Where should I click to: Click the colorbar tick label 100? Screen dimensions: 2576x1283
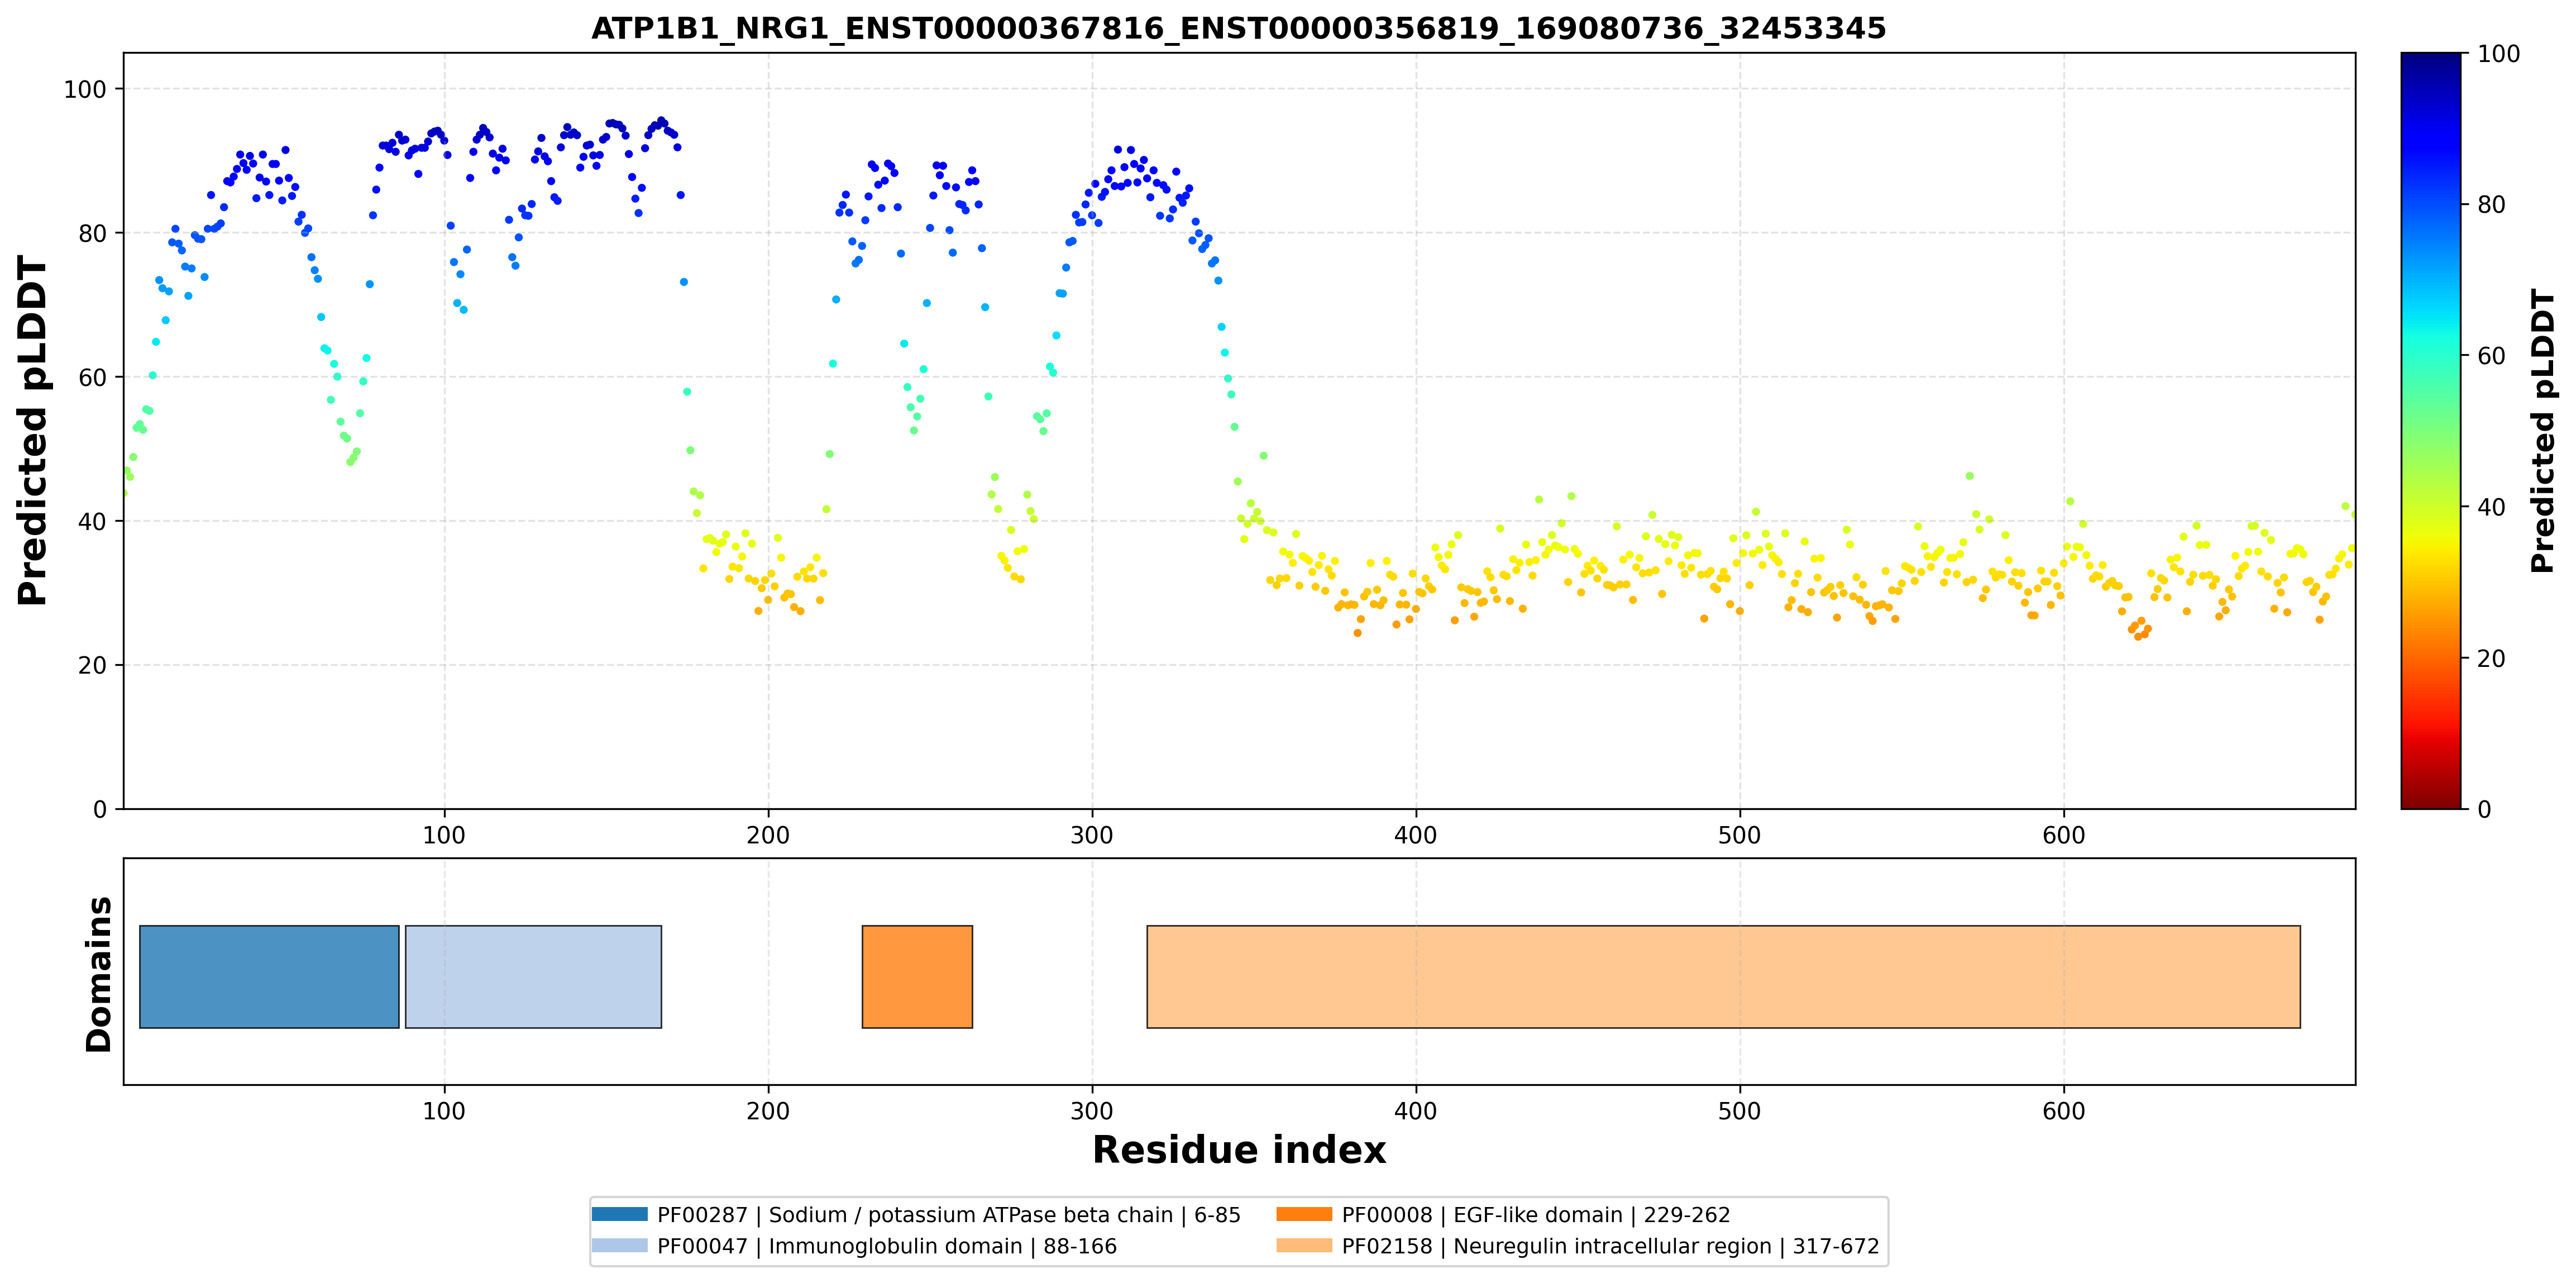tap(2498, 54)
